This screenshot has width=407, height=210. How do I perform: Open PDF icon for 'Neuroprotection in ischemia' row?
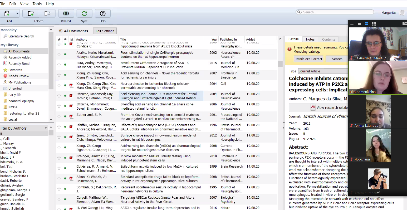[x=71, y=86]
